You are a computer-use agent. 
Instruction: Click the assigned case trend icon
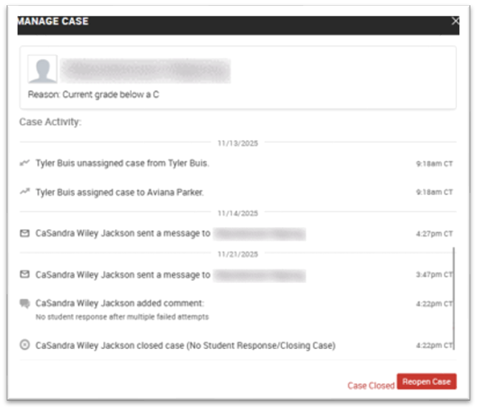click(x=24, y=191)
